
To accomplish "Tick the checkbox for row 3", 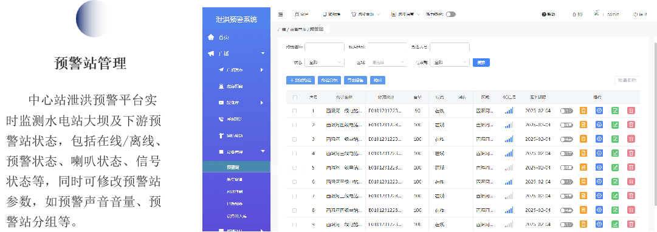I will [295, 140].
